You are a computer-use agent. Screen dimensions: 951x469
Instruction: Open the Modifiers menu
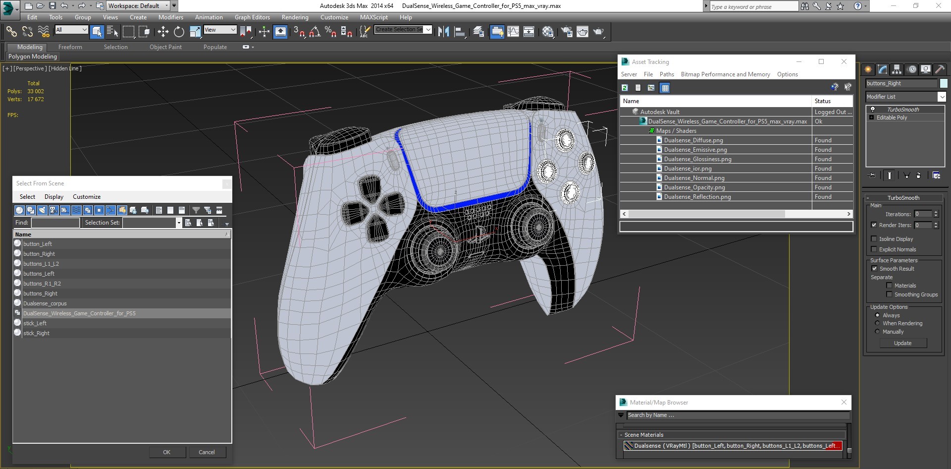coord(171,17)
